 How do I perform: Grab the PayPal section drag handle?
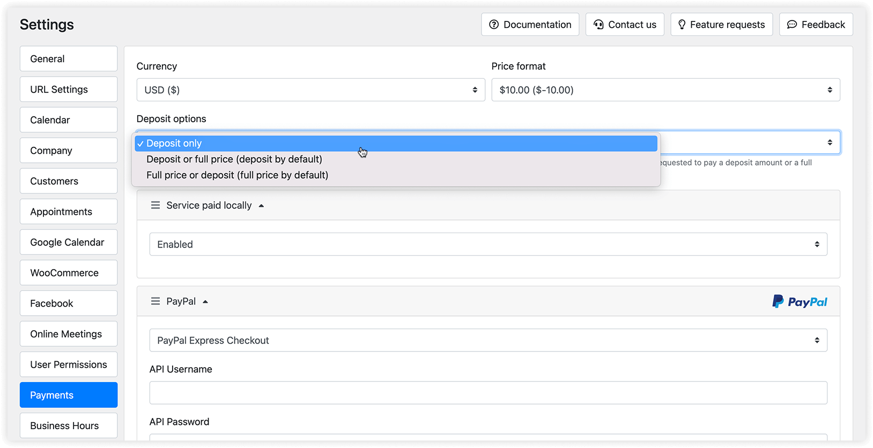[x=156, y=301]
